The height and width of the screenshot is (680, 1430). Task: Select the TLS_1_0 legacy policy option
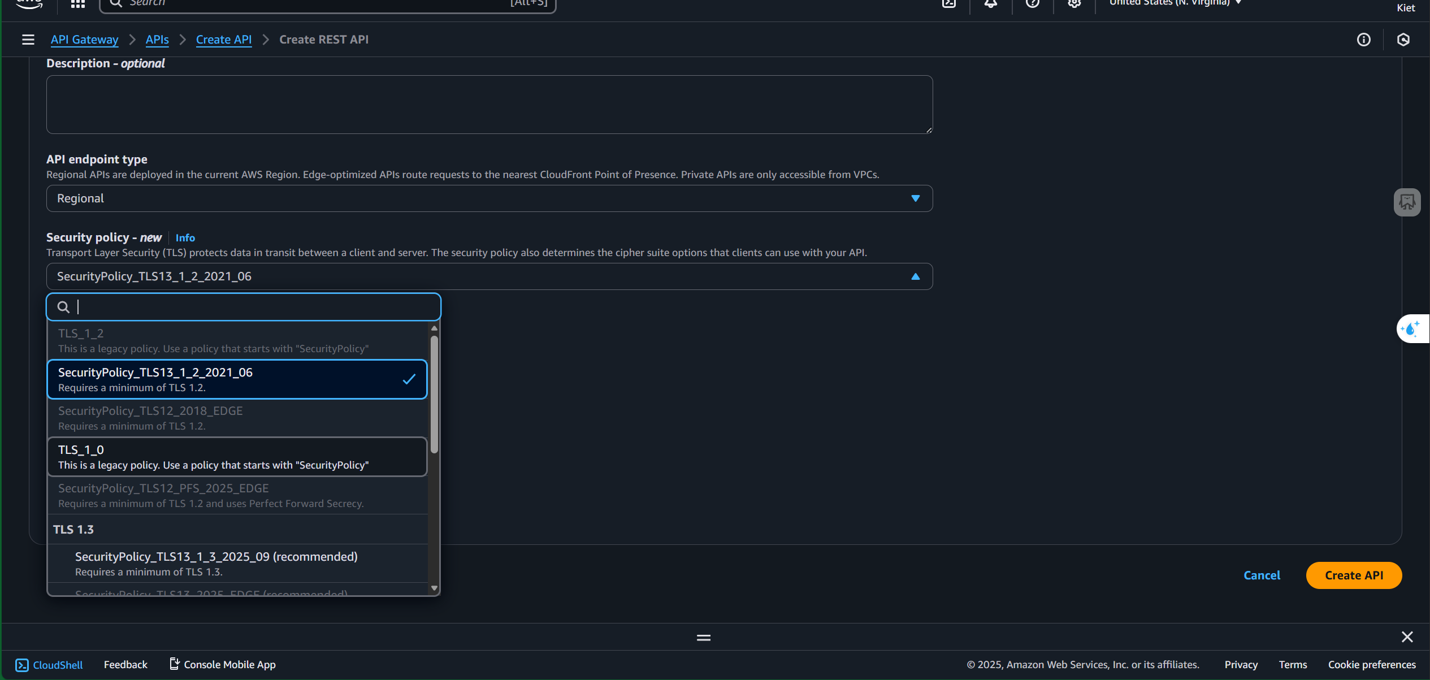[237, 457]
